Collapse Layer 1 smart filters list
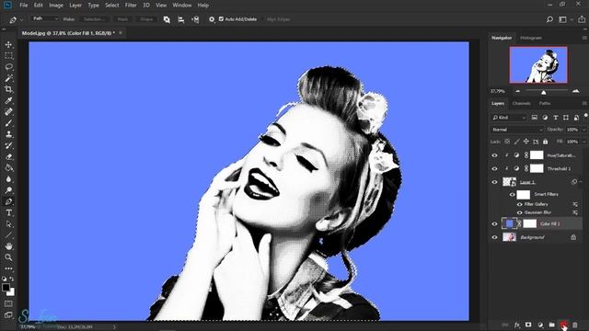This screenshot has height=331, width=589. tap(581, 182)
